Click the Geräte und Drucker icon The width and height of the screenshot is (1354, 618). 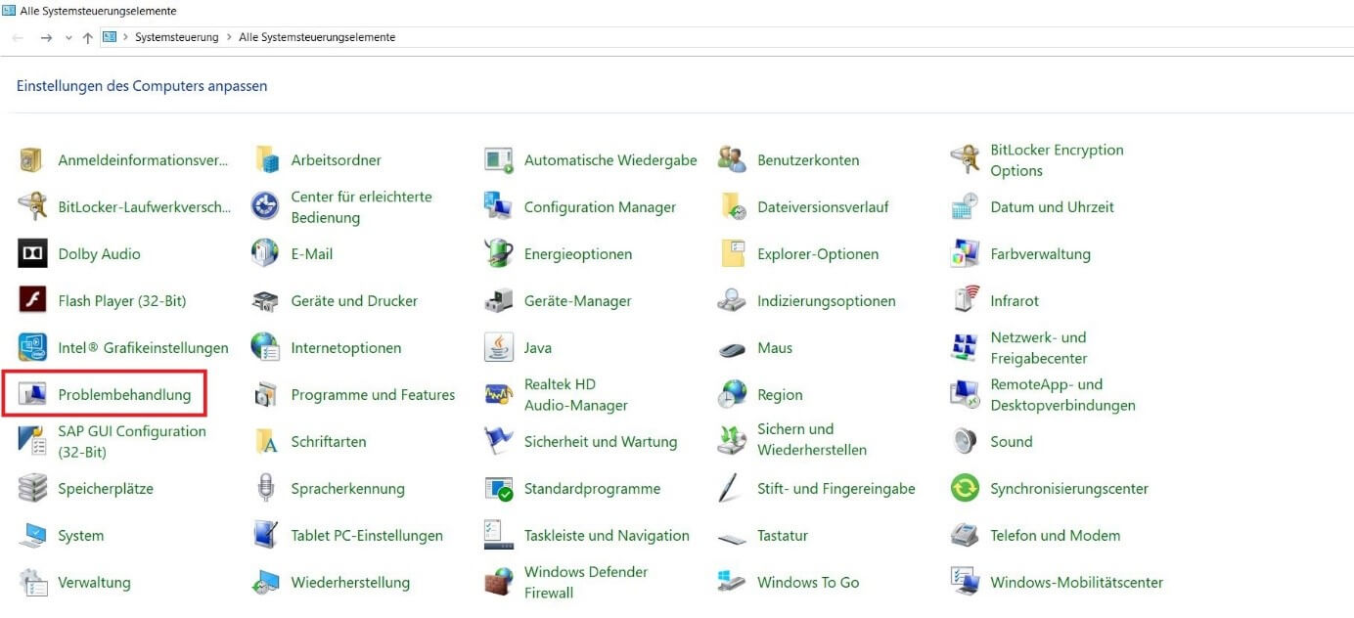(x=265, y=300)
